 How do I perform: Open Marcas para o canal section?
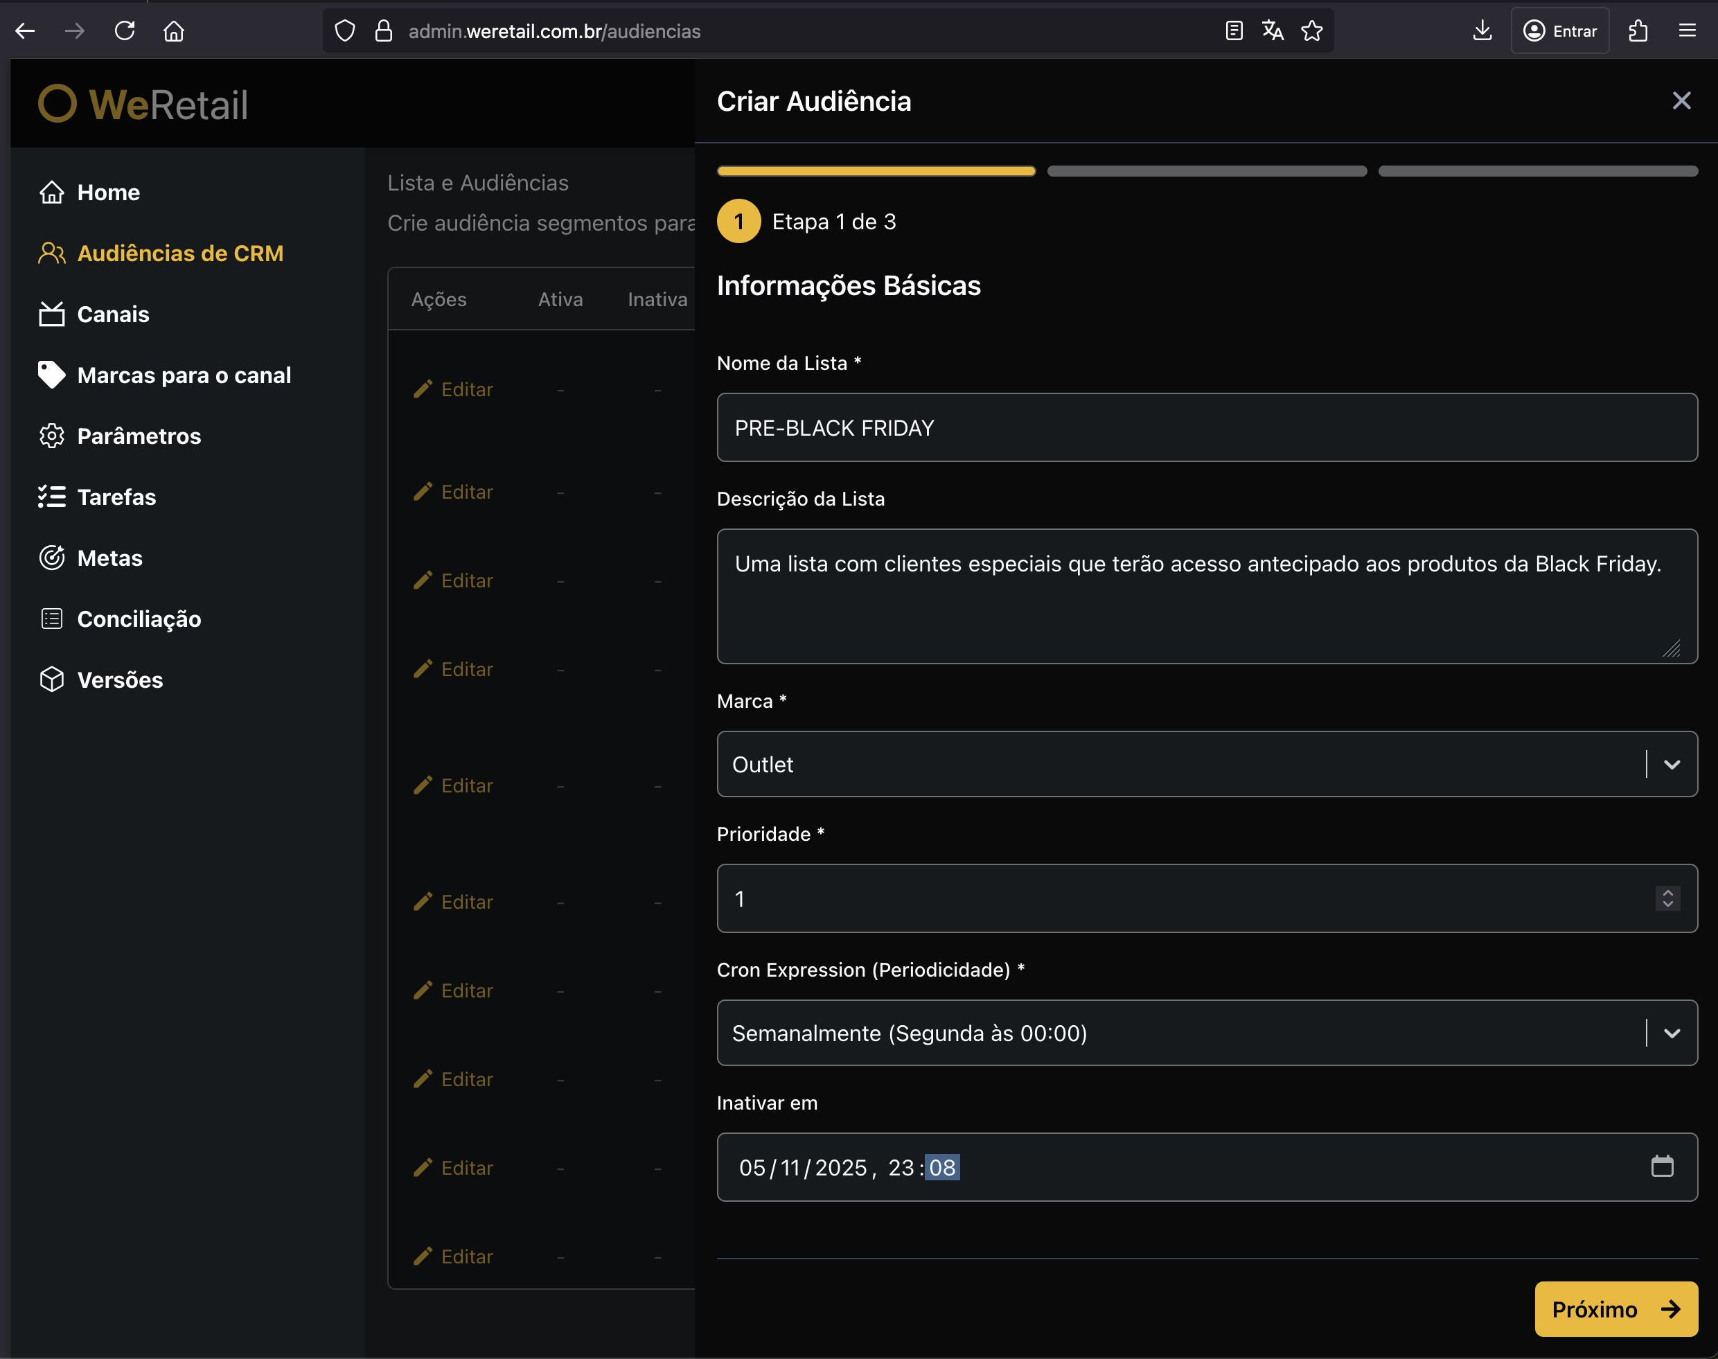point(183,375)
